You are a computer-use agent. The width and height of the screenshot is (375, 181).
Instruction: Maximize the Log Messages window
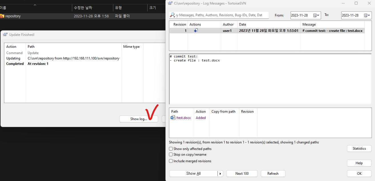click(356, 3)
